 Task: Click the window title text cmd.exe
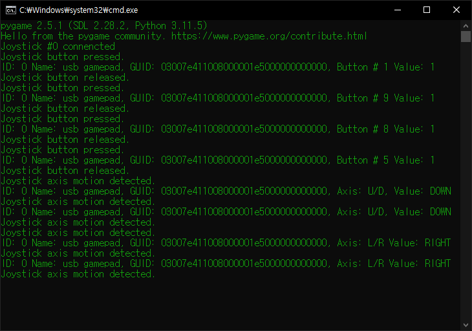click(x=79, y=10)
